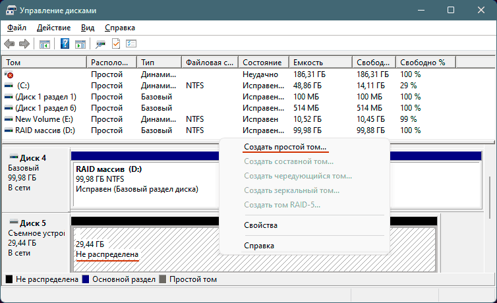Click disabled Создать чередующийся том... entry

click(x=298, y=176)
